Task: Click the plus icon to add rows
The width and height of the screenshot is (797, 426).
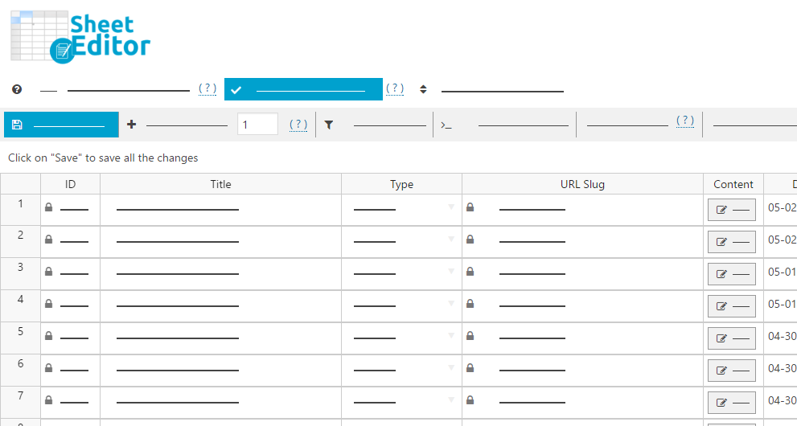Action: pos(132,125)
